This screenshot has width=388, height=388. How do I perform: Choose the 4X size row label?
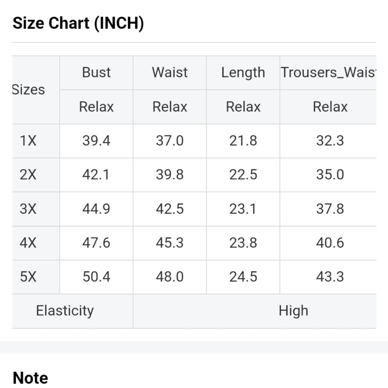point(28,243)
